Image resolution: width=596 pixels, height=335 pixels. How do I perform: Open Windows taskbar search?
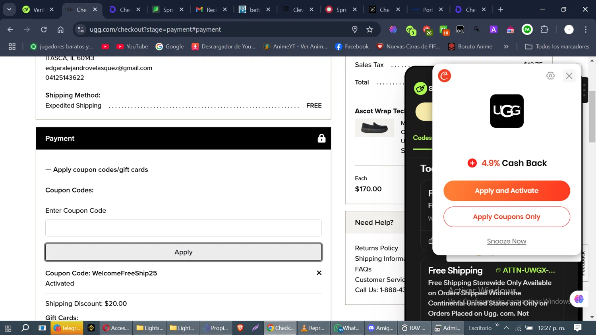(25, 328)
